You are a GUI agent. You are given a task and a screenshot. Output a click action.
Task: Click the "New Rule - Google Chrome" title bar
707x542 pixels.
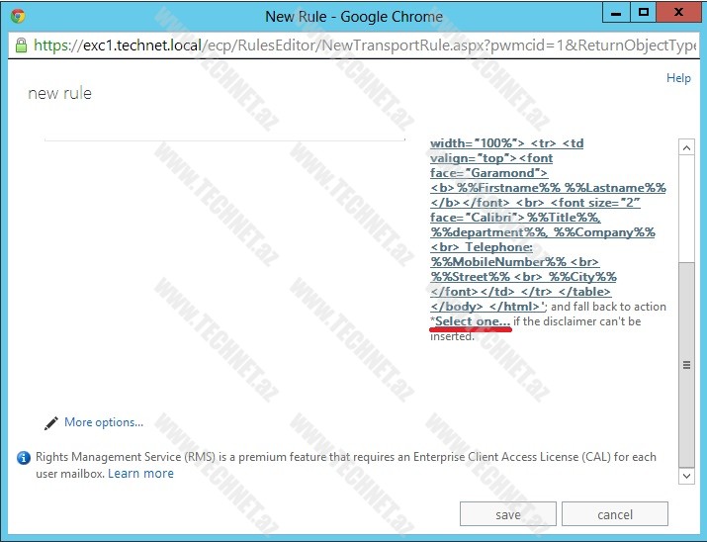354,17
